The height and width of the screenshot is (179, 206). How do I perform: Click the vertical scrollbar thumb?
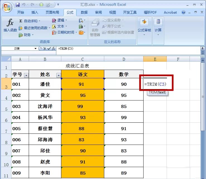203,97
